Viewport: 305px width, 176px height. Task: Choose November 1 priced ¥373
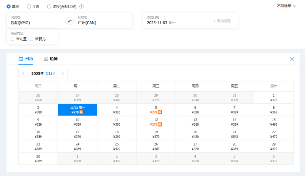274,98
